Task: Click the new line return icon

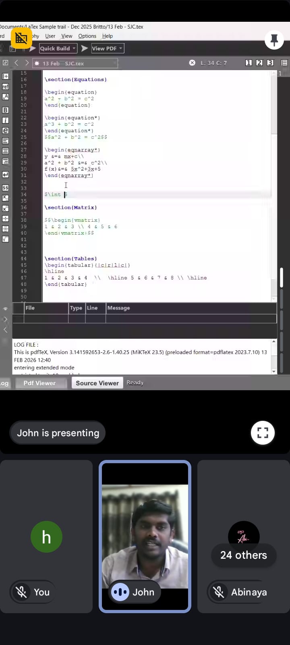Action: pos(5,175)
